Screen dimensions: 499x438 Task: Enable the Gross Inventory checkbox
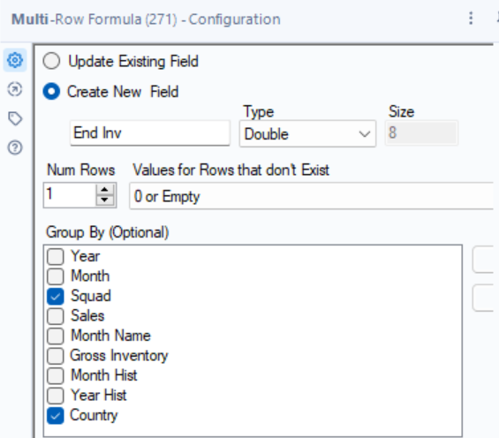click(56, 356)
